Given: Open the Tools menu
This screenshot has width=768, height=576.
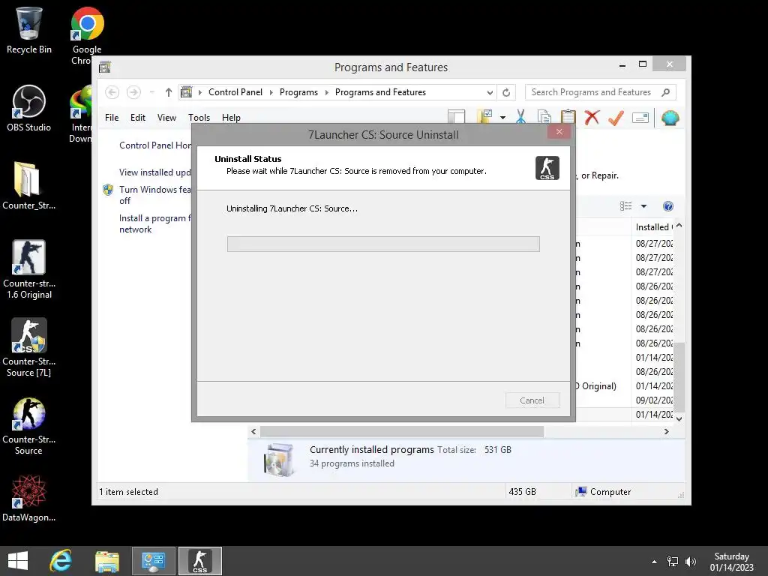Looking at the screenshot, I should point(199,118).
